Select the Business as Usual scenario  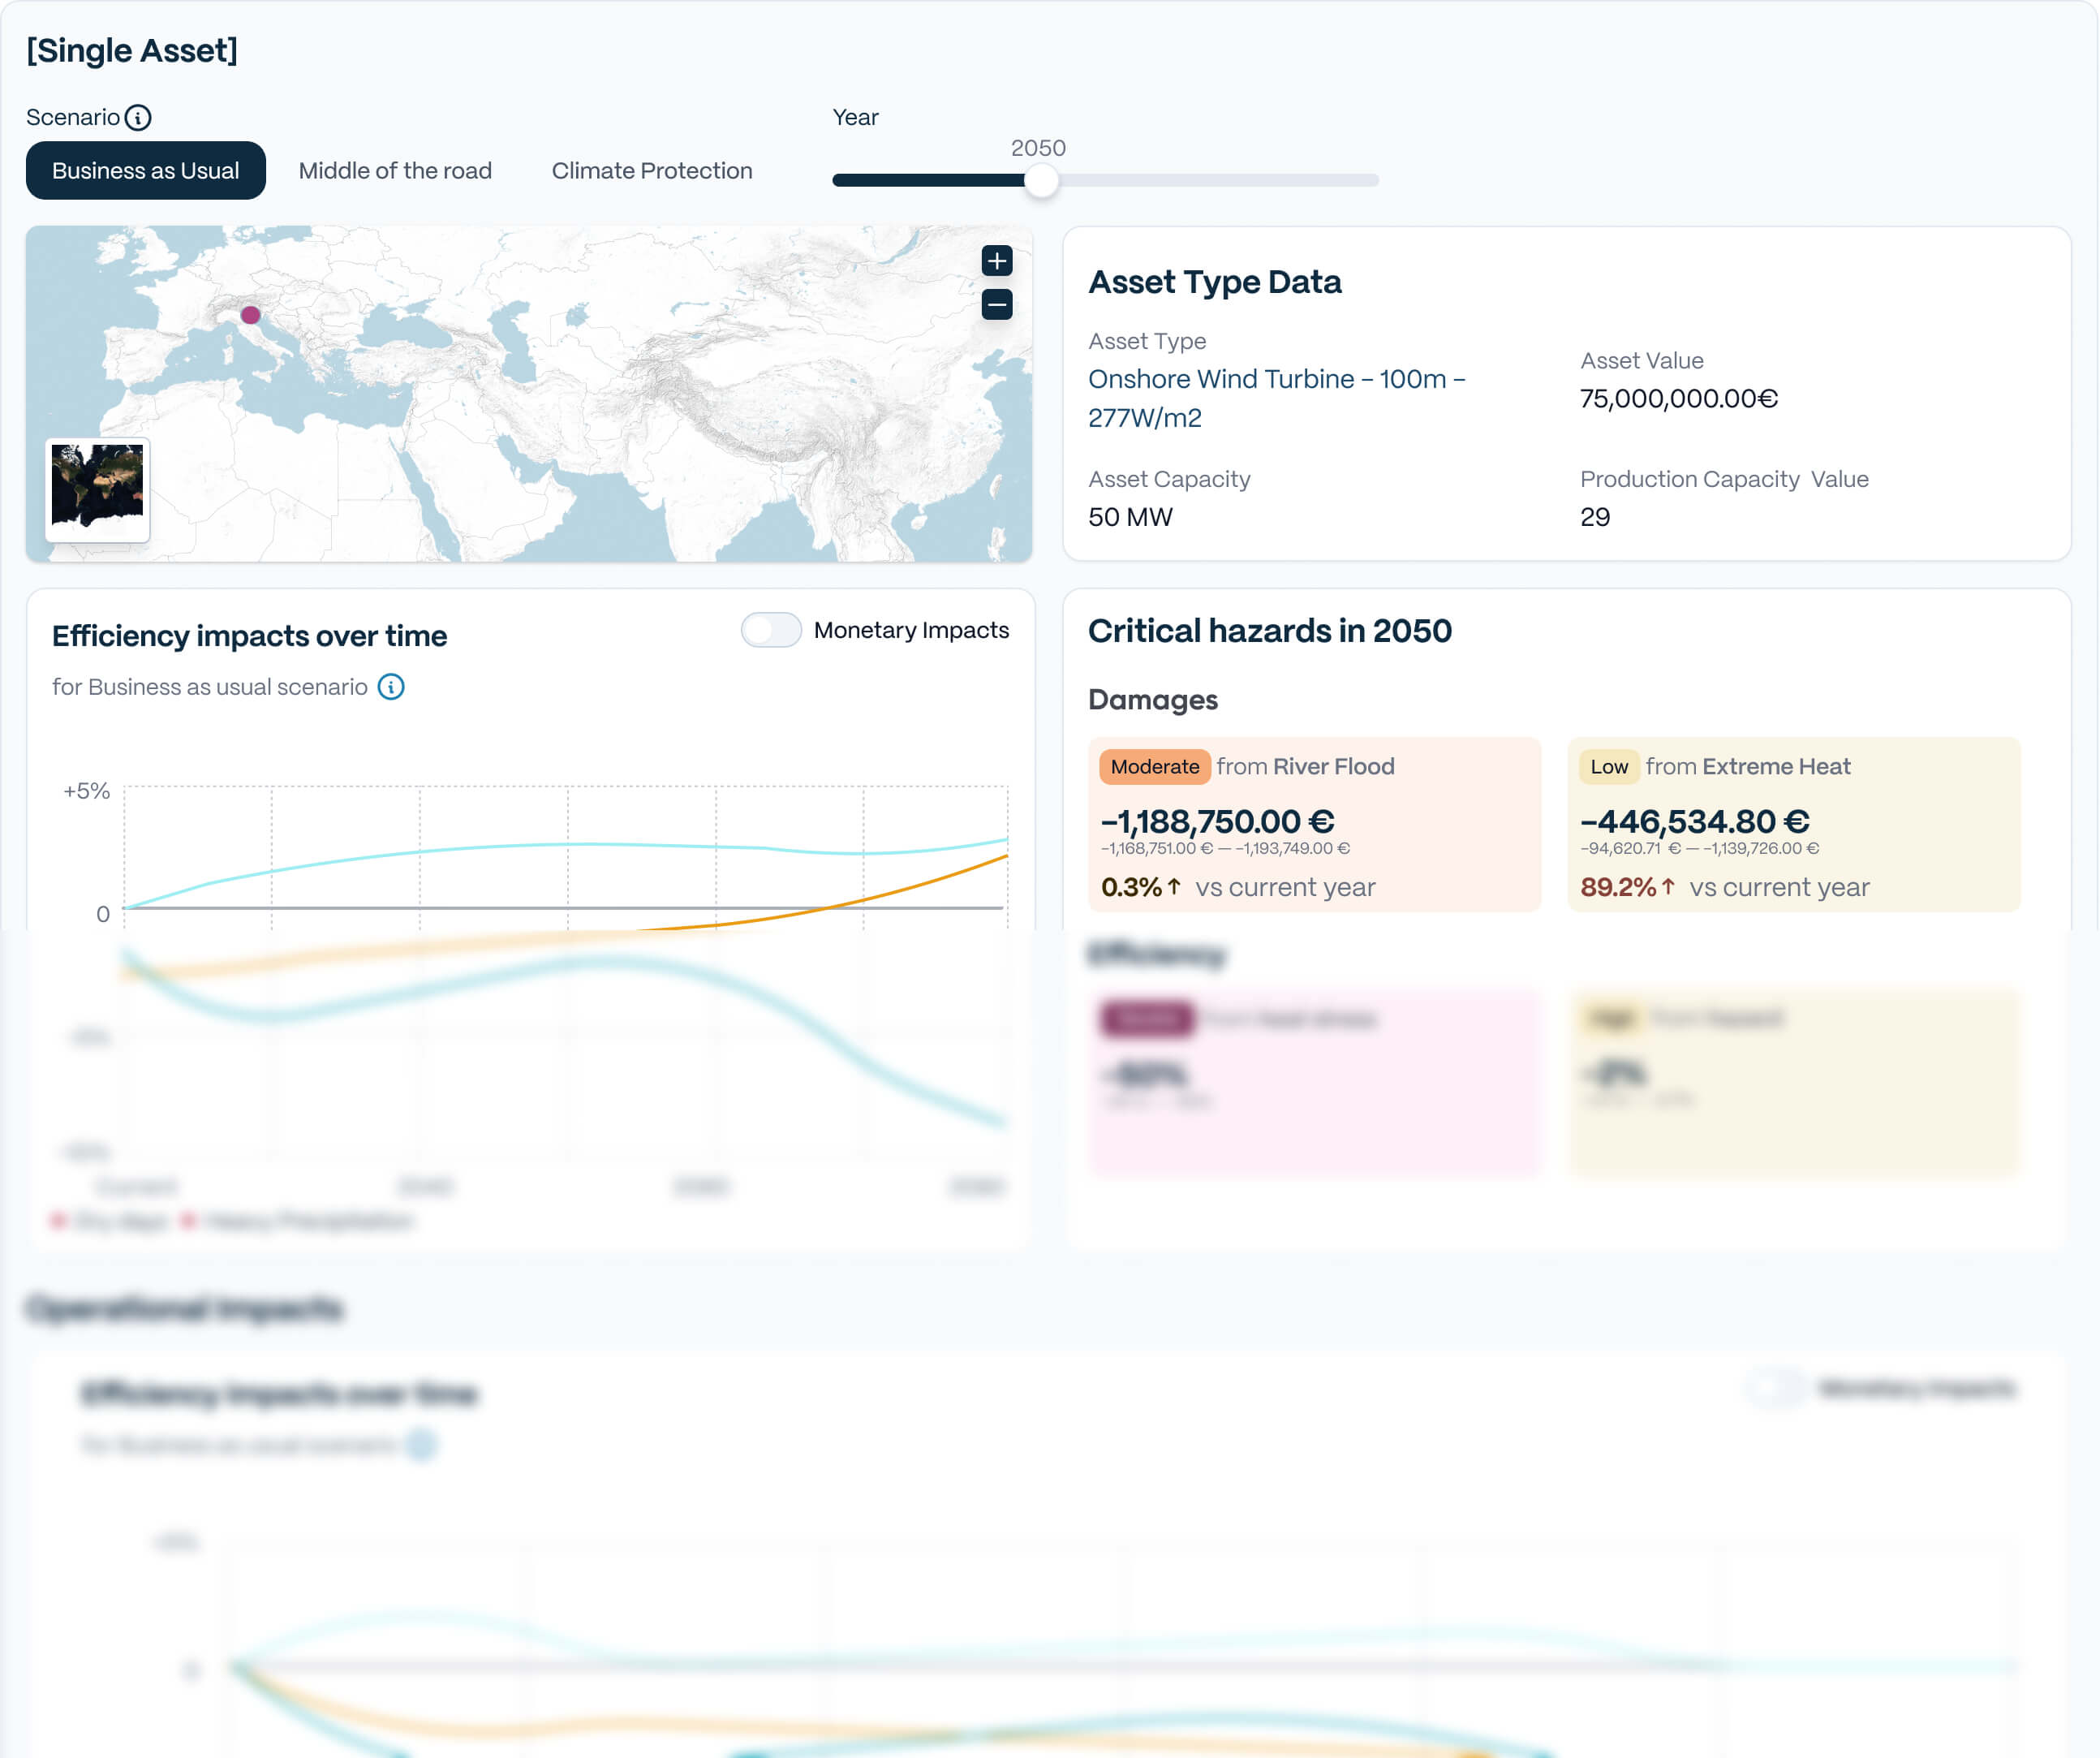[145, 170]
